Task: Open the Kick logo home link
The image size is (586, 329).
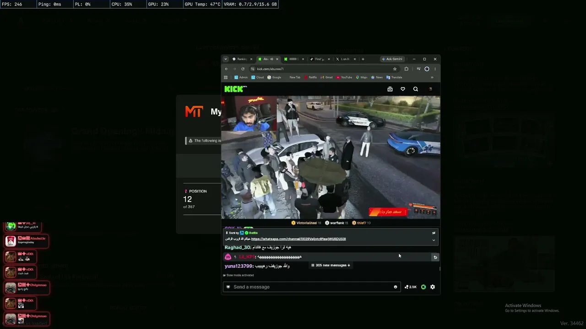Action: [235, 89]
